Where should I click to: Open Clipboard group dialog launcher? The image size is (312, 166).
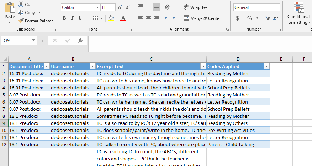55,29
